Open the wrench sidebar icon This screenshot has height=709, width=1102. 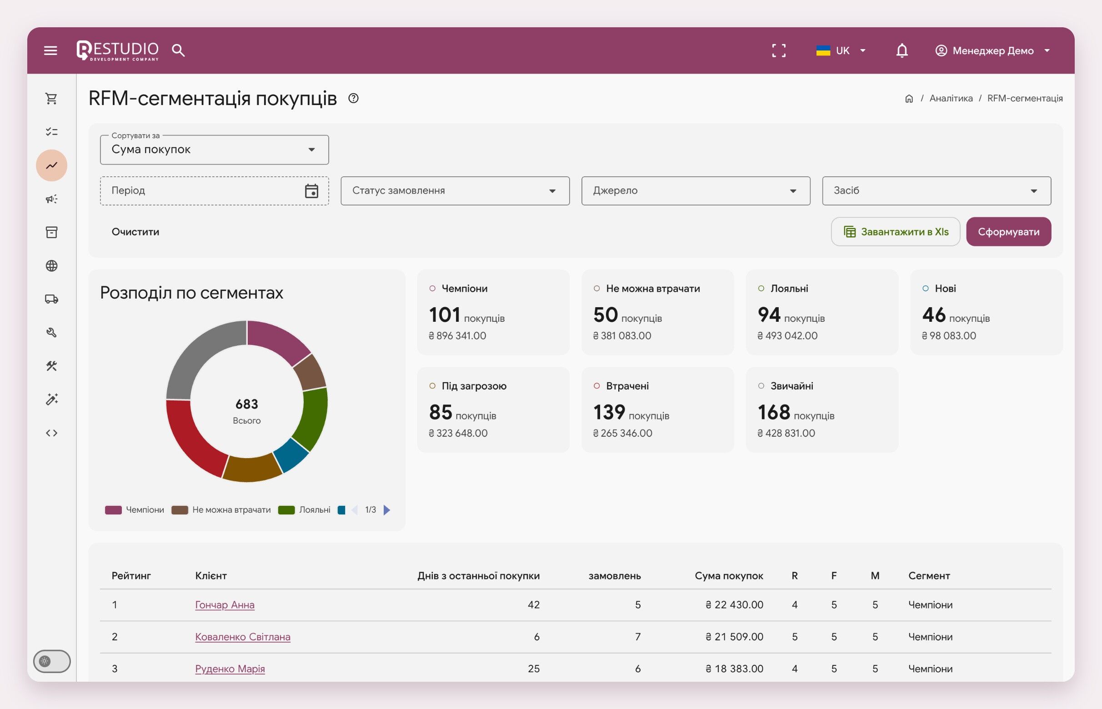click(x=51, y=332)
